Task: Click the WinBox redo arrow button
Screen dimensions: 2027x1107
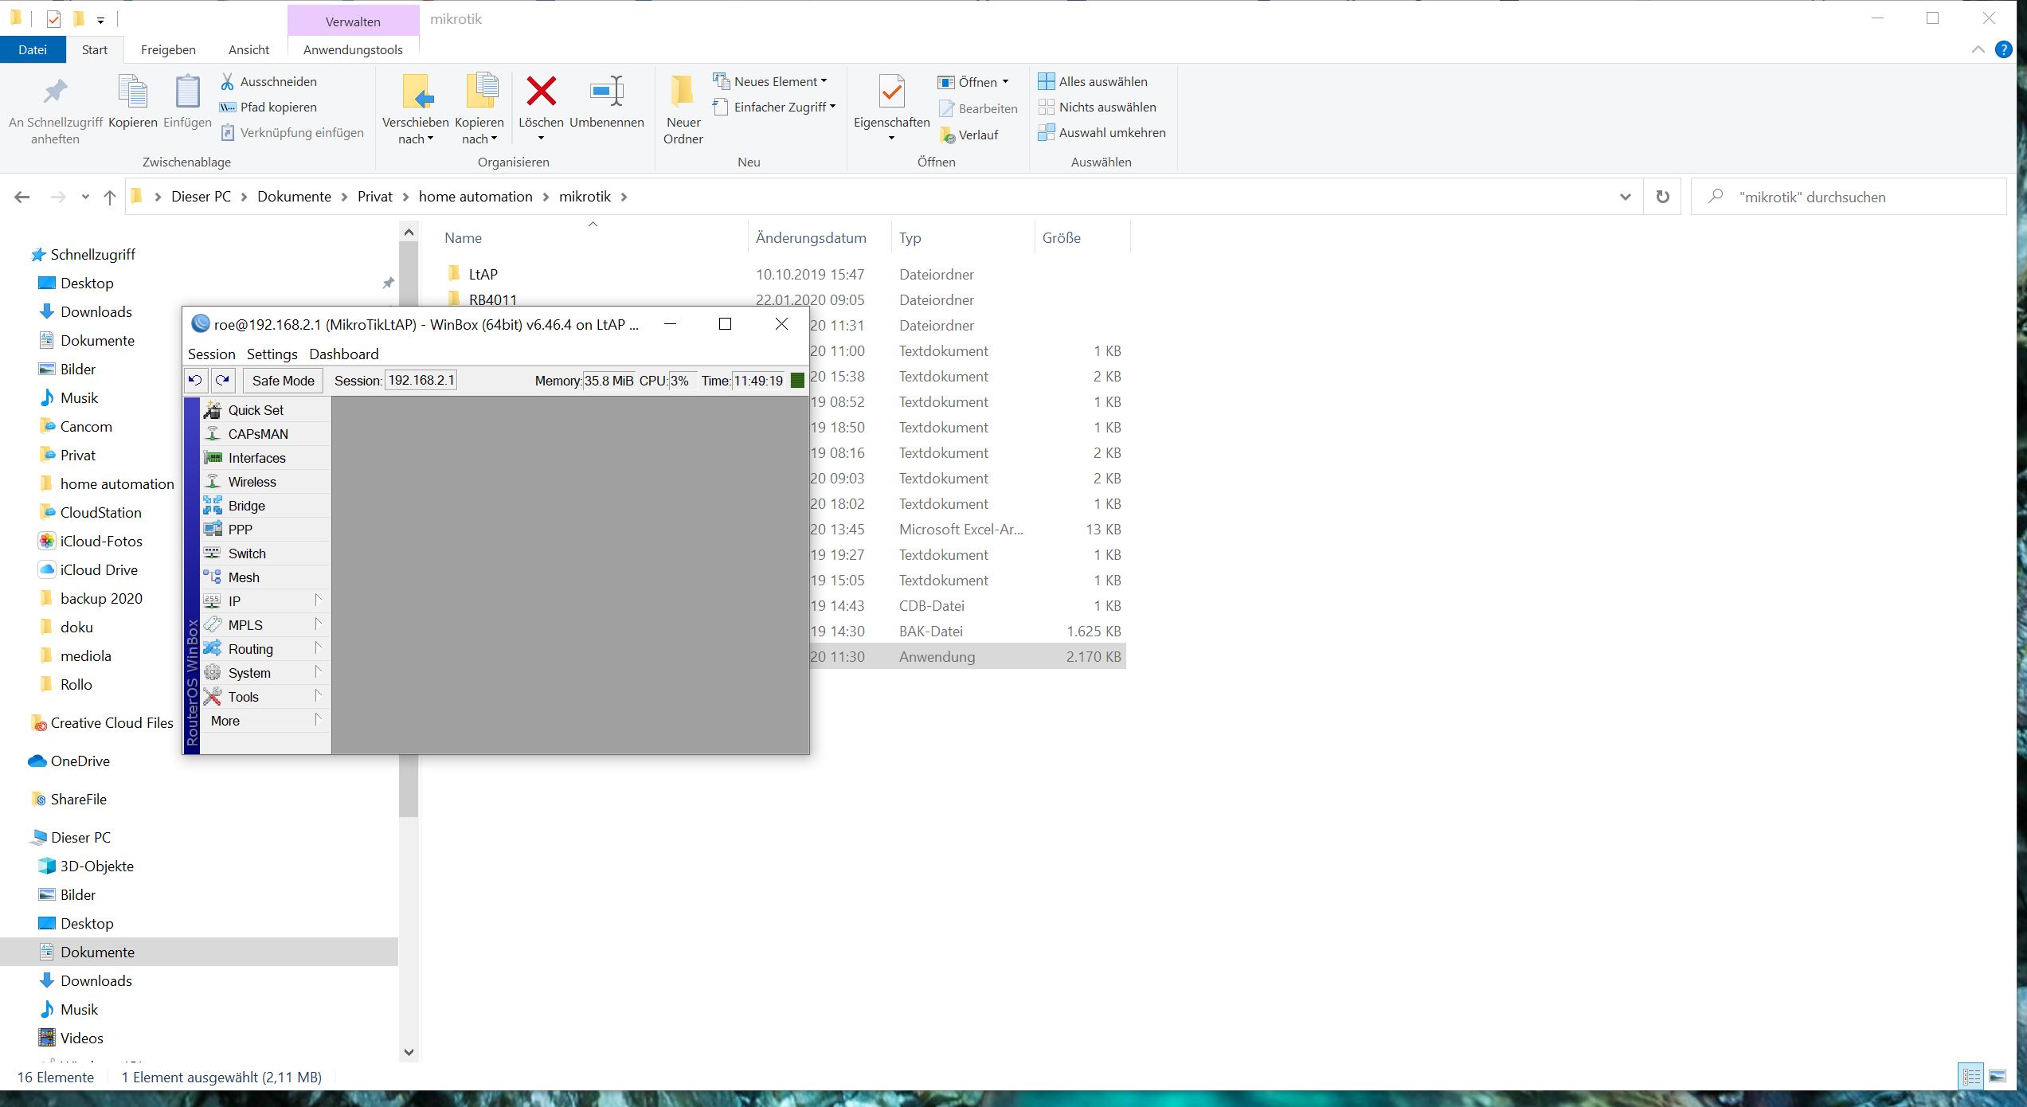Action: coord(223,381)
